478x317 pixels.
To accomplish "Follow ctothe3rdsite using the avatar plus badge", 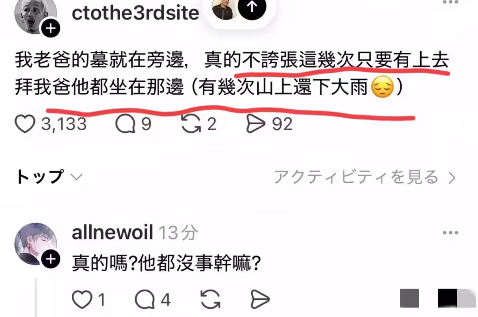I will point(51,29).
